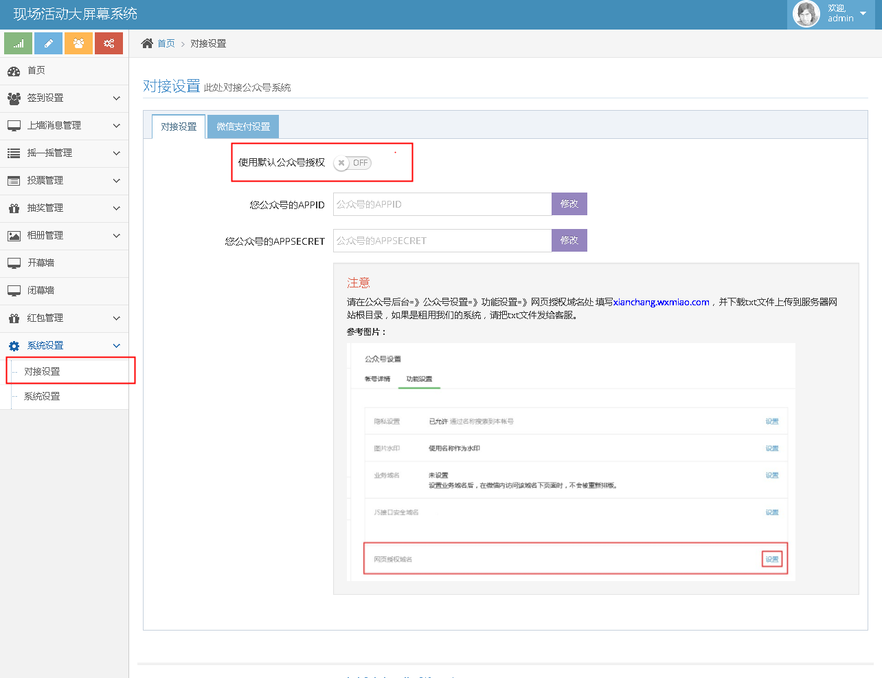This screenshot has height=678, width=882.
Task: Switch to the 微信支付设置 tab
Action: 243,127
